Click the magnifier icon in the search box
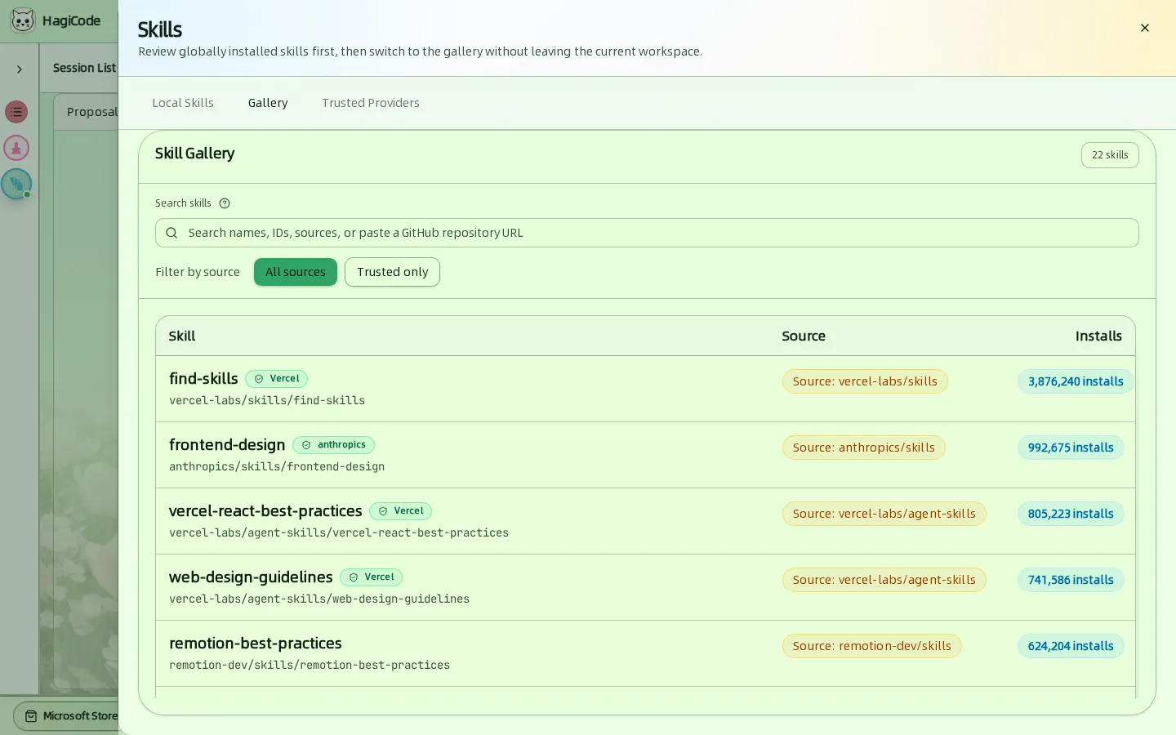The image size is (1176, 735). click(171, 233)
